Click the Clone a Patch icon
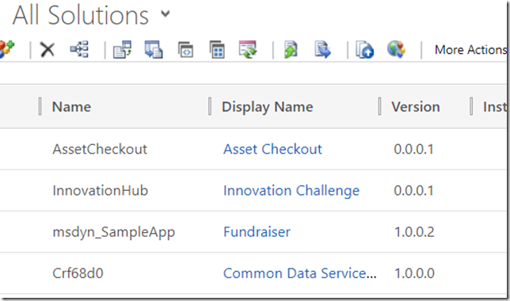 coord(186,50)
